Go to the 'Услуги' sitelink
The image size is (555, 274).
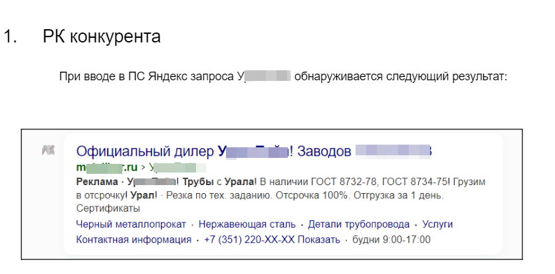437,224
